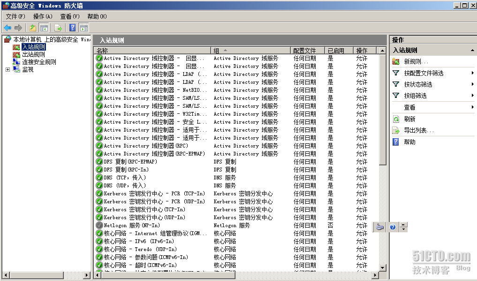This screenshot has width=477, height=281.
Task: Sort by the 配置文件 column header
Action: [308, 51]
